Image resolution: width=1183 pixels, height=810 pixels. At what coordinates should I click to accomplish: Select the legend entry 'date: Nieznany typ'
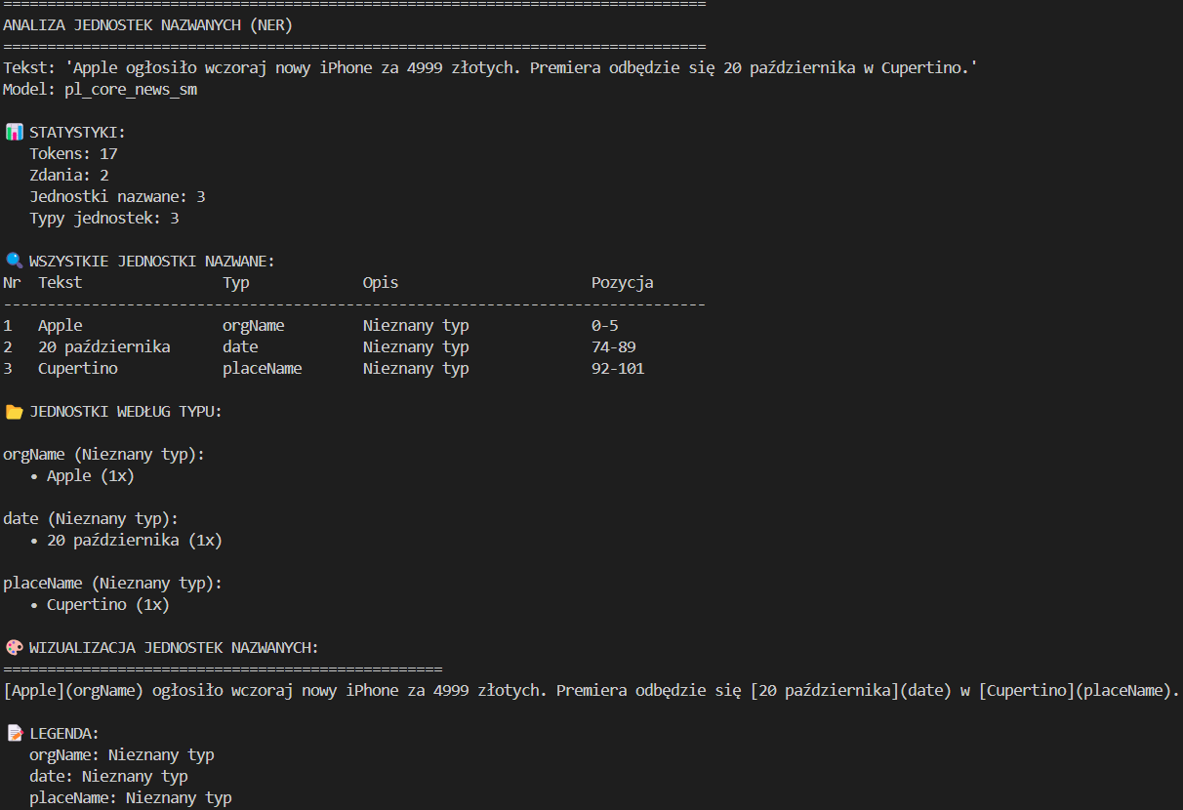click(x=108, y=776)
